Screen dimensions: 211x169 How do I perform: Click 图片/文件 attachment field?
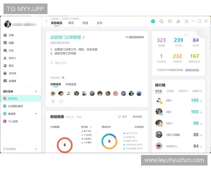click(59, 63)
